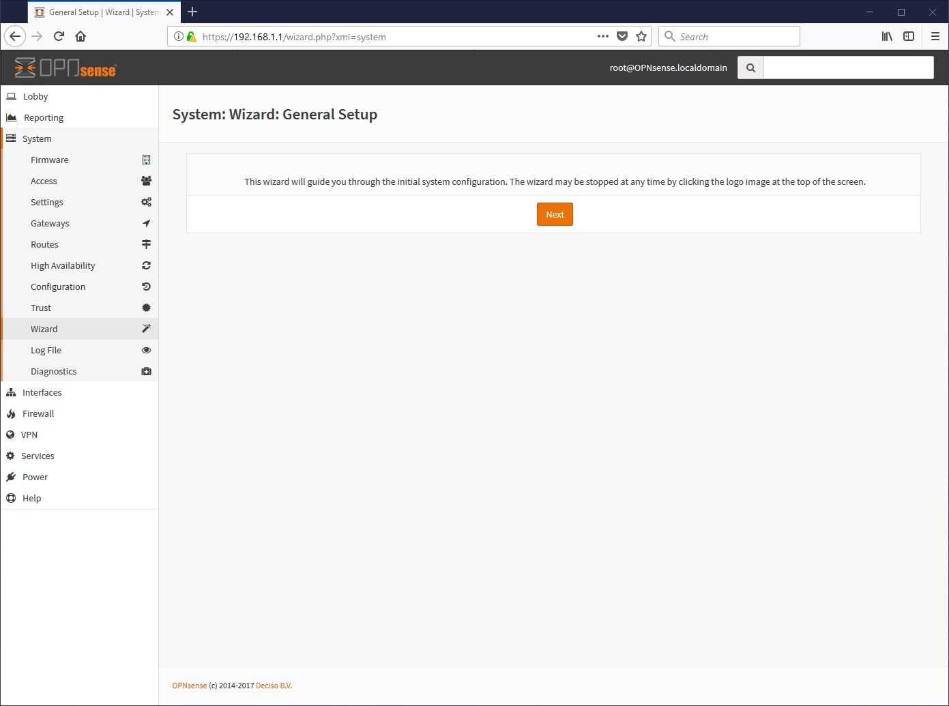Click the magnifier icon beside OPNsense search
949x706 pixels.
coord(750,68)
